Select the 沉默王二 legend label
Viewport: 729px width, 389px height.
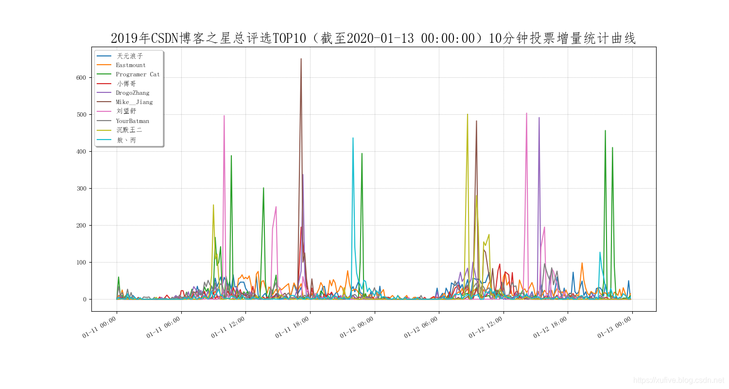point(129,130)
